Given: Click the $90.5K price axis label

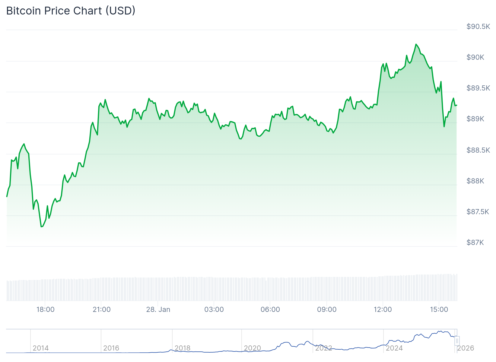Looking at the screenshot, I should pos(478,27).
